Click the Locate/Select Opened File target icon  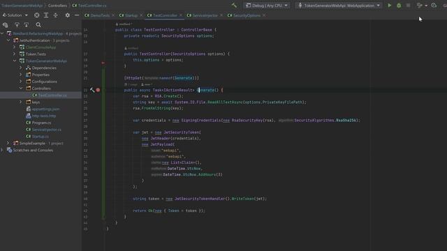[36, 15]
